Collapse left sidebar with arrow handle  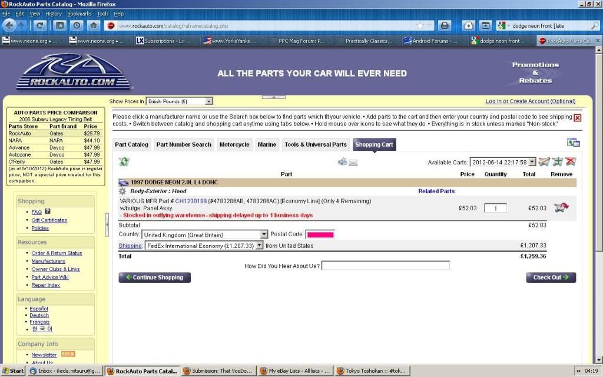[x=107, y=224]
